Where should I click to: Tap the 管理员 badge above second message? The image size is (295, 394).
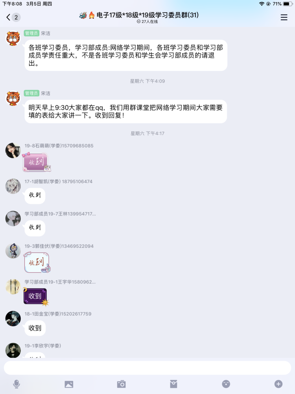[x=31, y=93]
